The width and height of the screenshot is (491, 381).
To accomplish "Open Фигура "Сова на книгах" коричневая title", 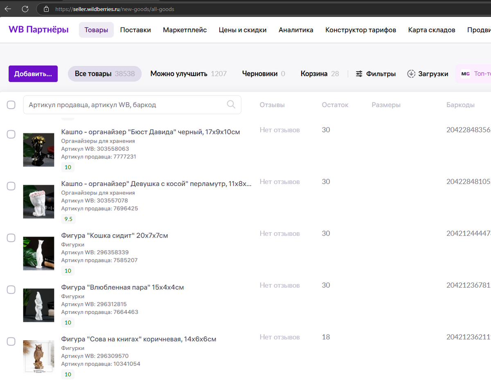I will point(139,339).
